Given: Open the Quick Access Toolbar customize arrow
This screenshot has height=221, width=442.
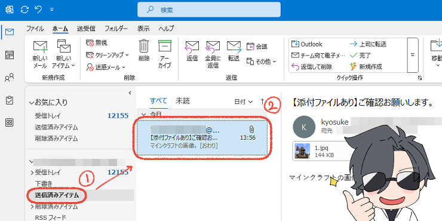Looking at the screenshot, I should click(x=51, y=10).
